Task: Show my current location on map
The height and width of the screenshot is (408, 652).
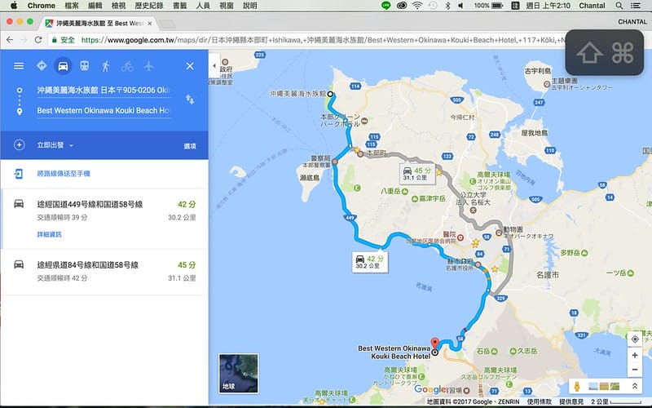Action: tap(635, 339)
